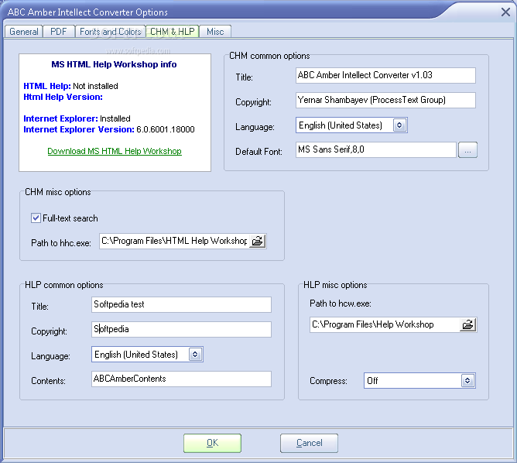Click the OK button

point(212,443)
